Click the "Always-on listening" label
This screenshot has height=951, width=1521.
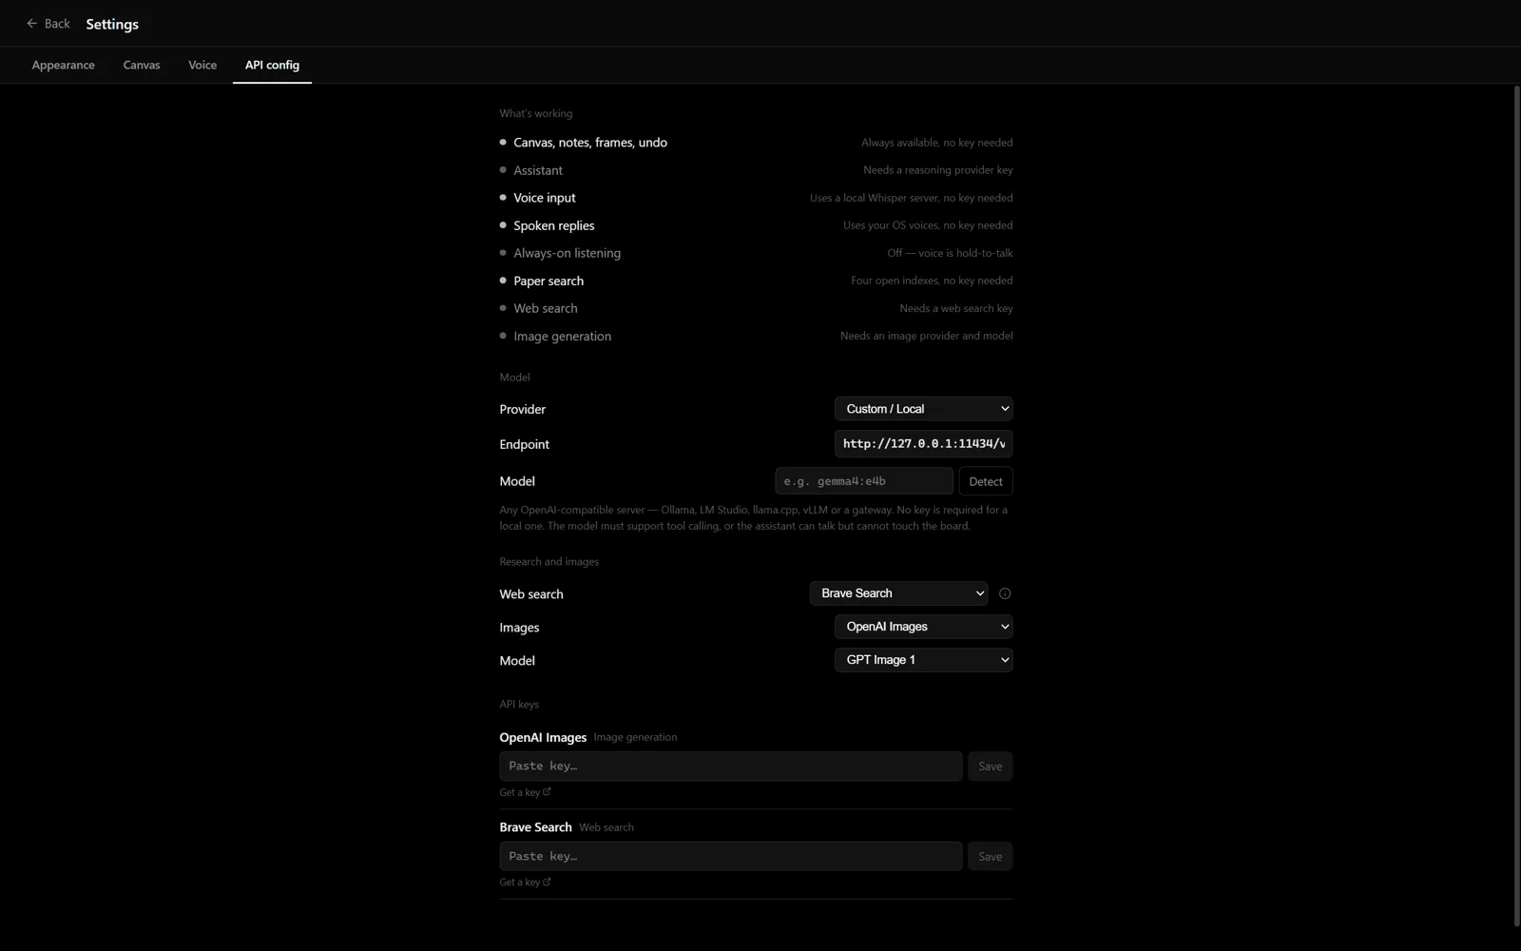(x=568, y=253)
